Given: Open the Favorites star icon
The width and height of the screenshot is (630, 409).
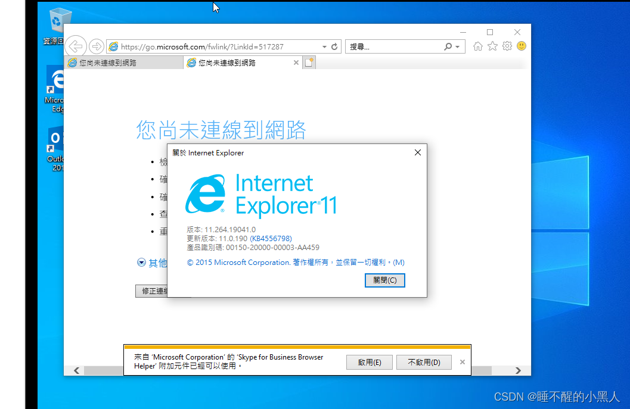Looking at the screenshot, I should pos(492,46).
